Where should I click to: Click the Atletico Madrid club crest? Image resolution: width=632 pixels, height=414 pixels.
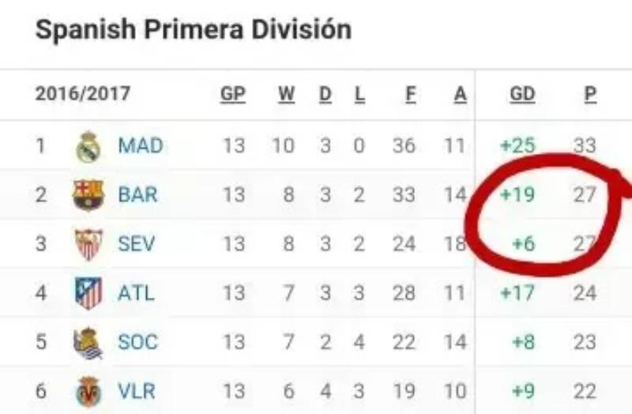click(x=88, y=293)
